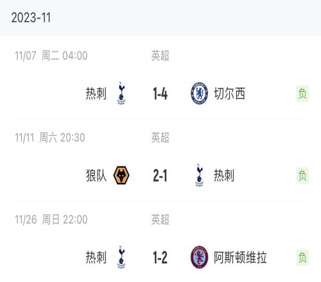Click the 英超 label for the 11/11 match
Image resolution: width=321 pixels, height=282 pixels.
tap(160, 137)
